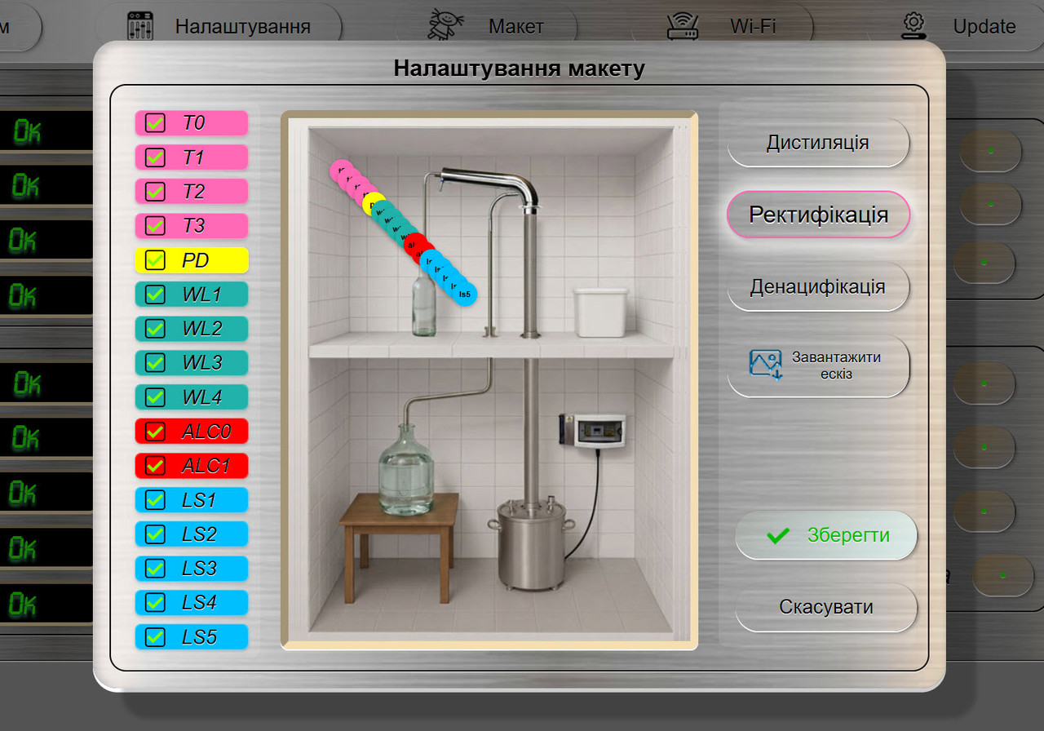
Task: Select the Ректифікація layout mode
Action: tap(818, 215)
